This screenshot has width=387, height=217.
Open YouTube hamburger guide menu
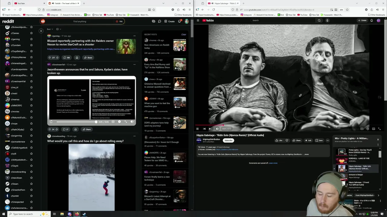[198, 20]
